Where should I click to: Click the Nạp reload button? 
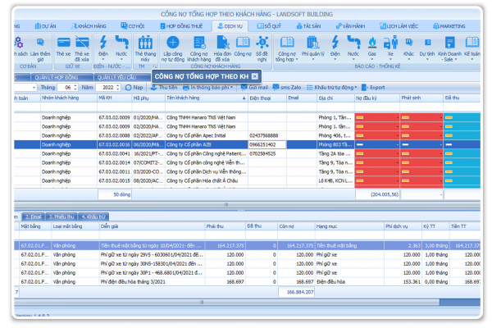(x=136, y=87)
